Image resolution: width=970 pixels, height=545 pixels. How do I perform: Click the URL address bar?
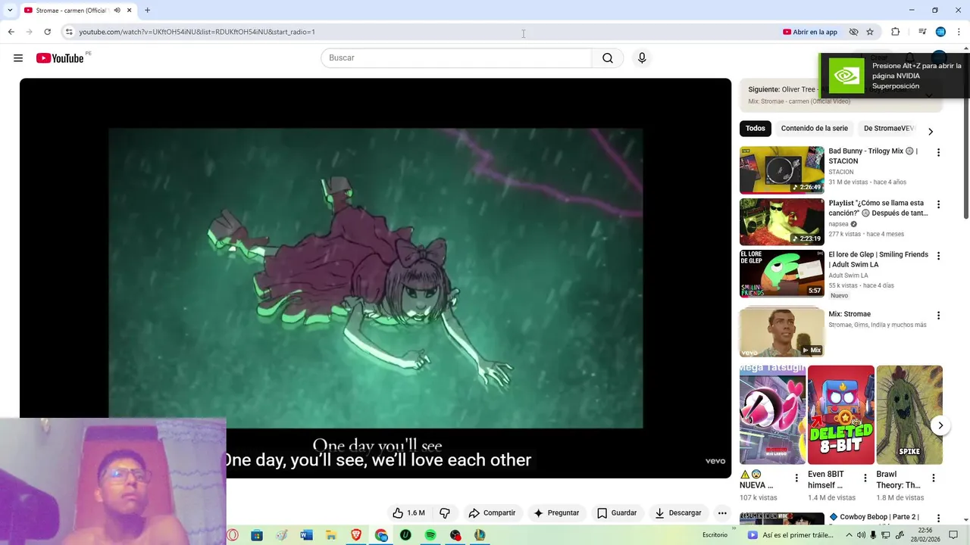click(x=424, y=32)
